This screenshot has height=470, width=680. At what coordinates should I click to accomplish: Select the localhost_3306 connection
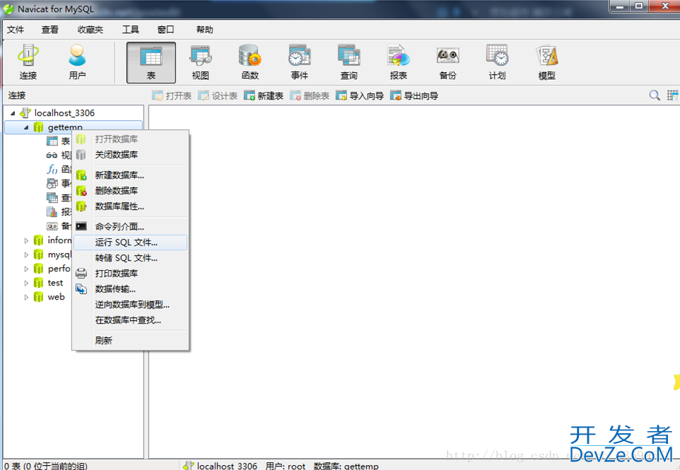(64, 113)
